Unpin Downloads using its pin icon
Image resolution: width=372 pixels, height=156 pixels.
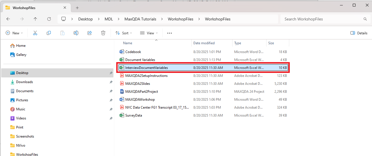point(111,82)
